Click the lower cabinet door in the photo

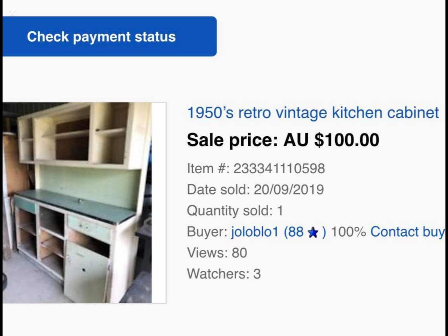click(86, 272)
